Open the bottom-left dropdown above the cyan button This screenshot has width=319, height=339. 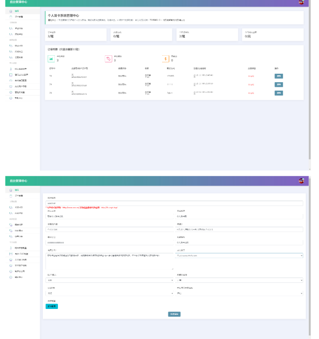pos(110,293)
